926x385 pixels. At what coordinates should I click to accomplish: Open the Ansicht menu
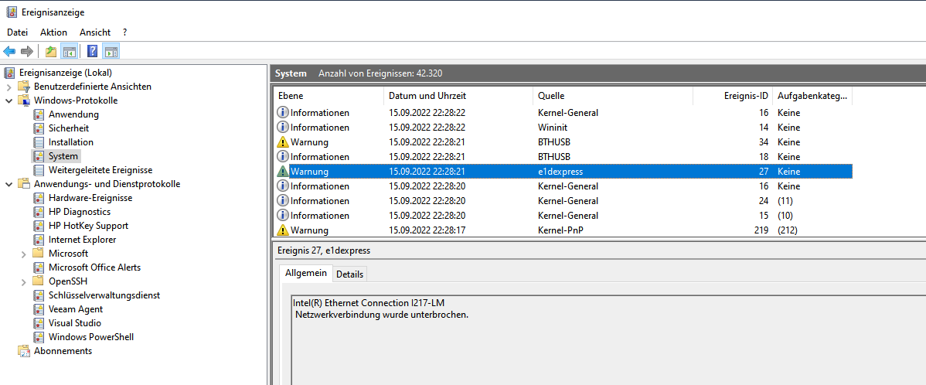95,32
